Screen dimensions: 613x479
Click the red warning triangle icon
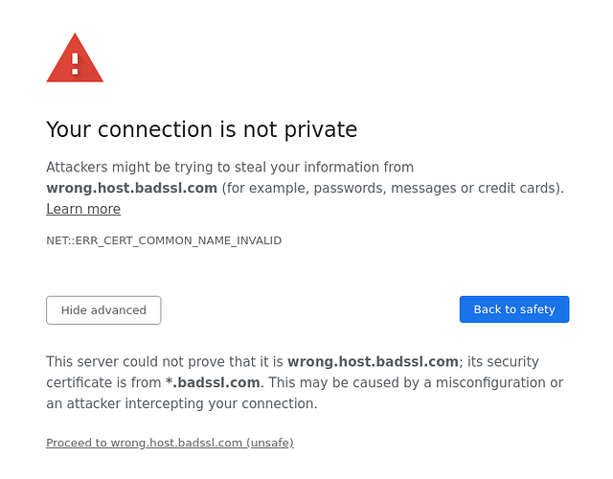click(x=75, y=59)
